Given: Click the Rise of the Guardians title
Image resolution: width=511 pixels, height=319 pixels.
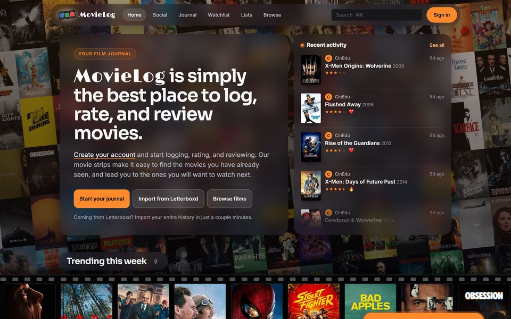Looking at the screenshot, I should coord(352,143).
